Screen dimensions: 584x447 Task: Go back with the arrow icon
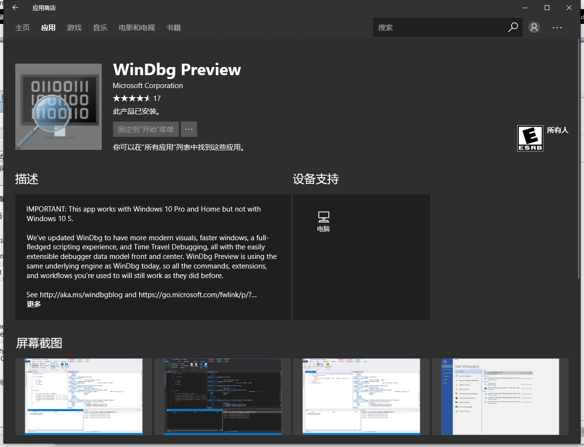[x=15, y=8]
